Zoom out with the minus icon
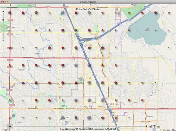Image resolution: width=176 pixels, height=131 pixels. pos(3,40)
